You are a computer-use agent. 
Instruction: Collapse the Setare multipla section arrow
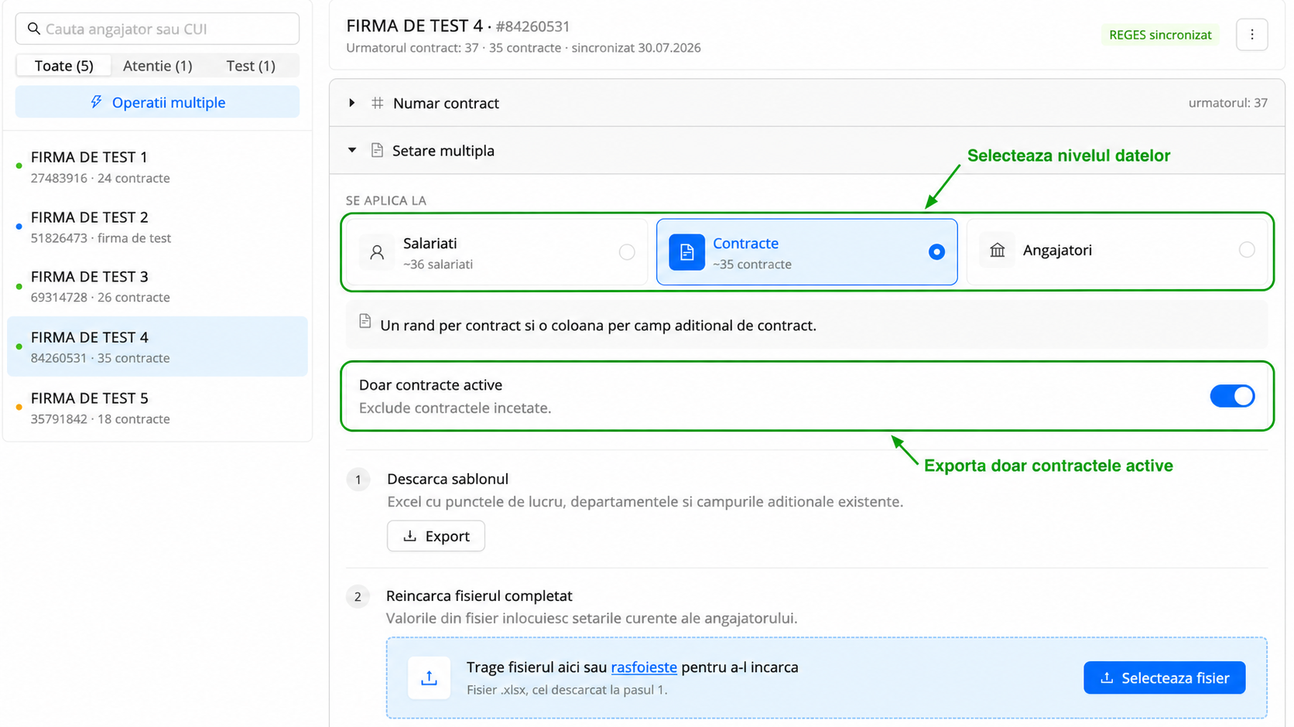(352, 150)
